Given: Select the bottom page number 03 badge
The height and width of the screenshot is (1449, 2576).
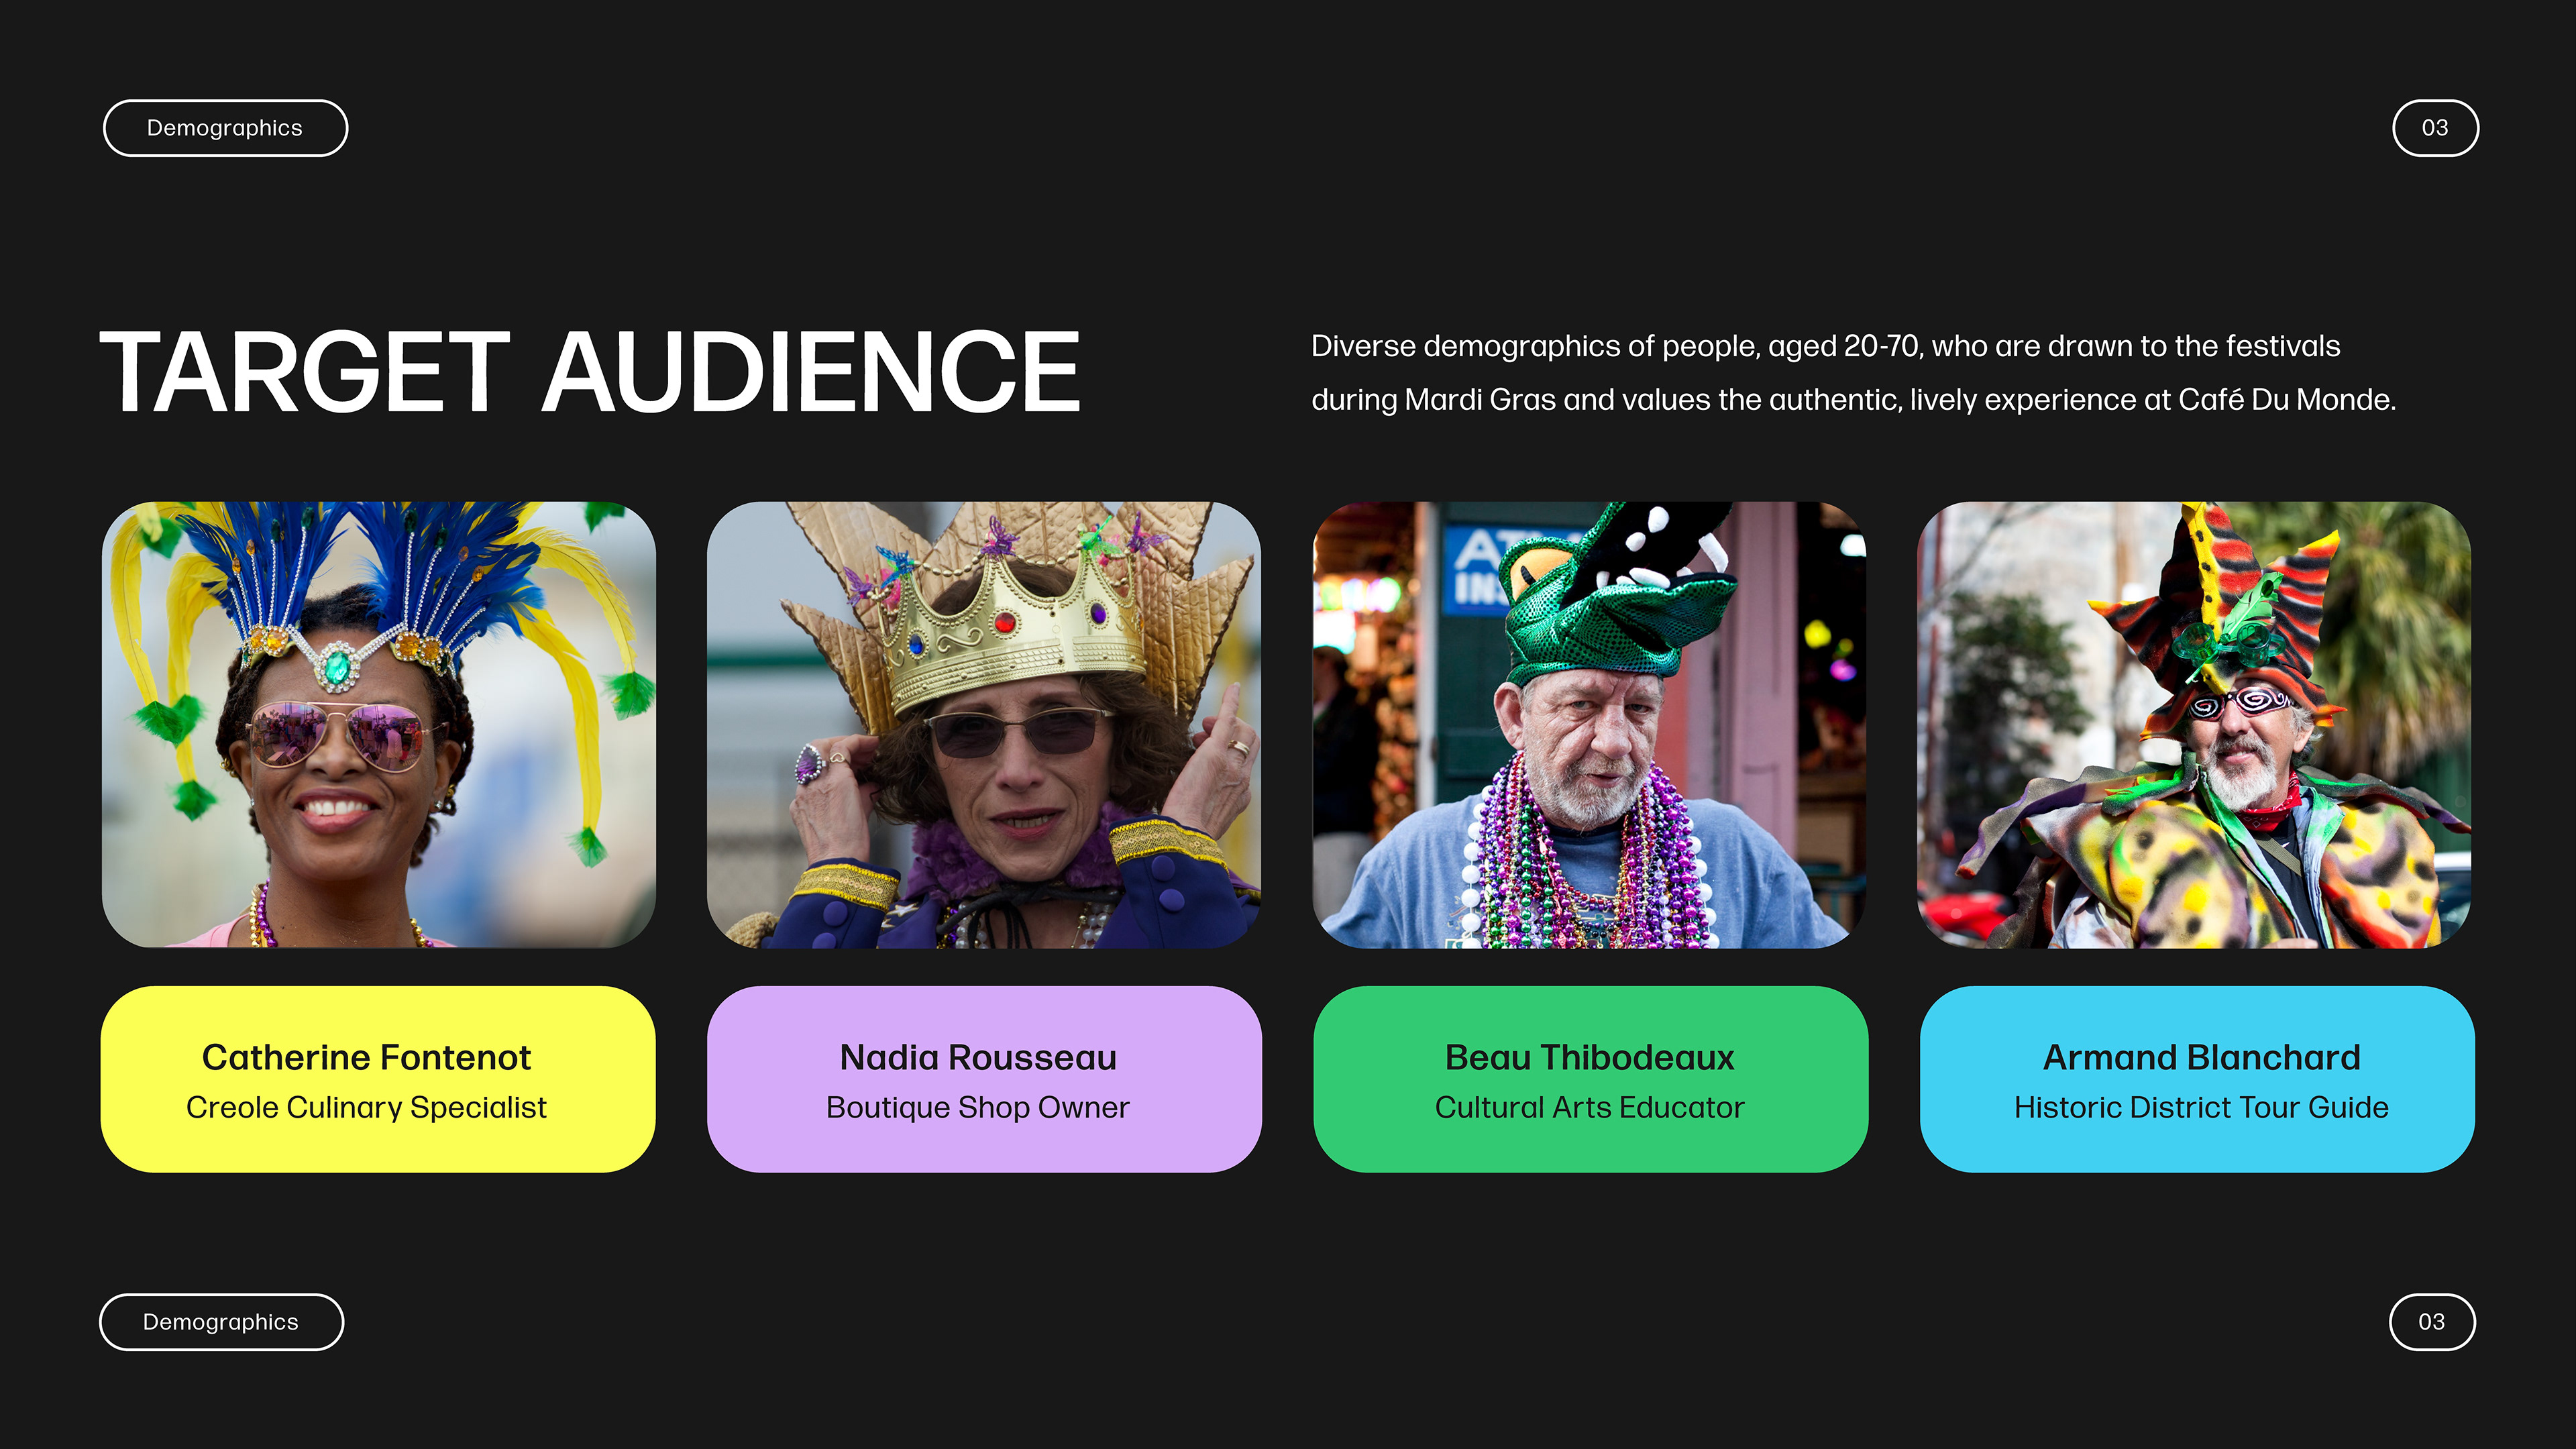Looking at the screenshot, I should pyautogui.click(x=2432, y=1322).
